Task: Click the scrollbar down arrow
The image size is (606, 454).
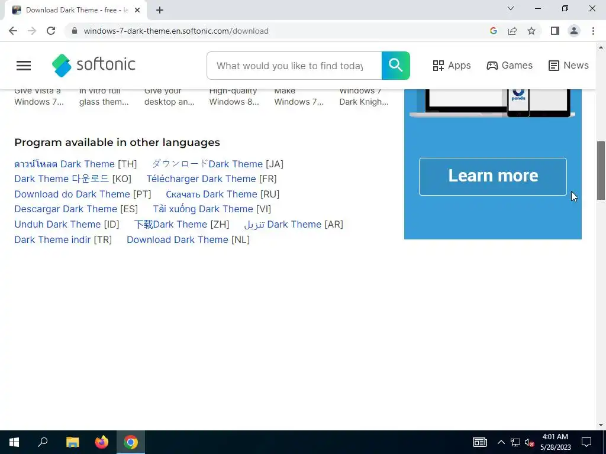Action: 601,425
